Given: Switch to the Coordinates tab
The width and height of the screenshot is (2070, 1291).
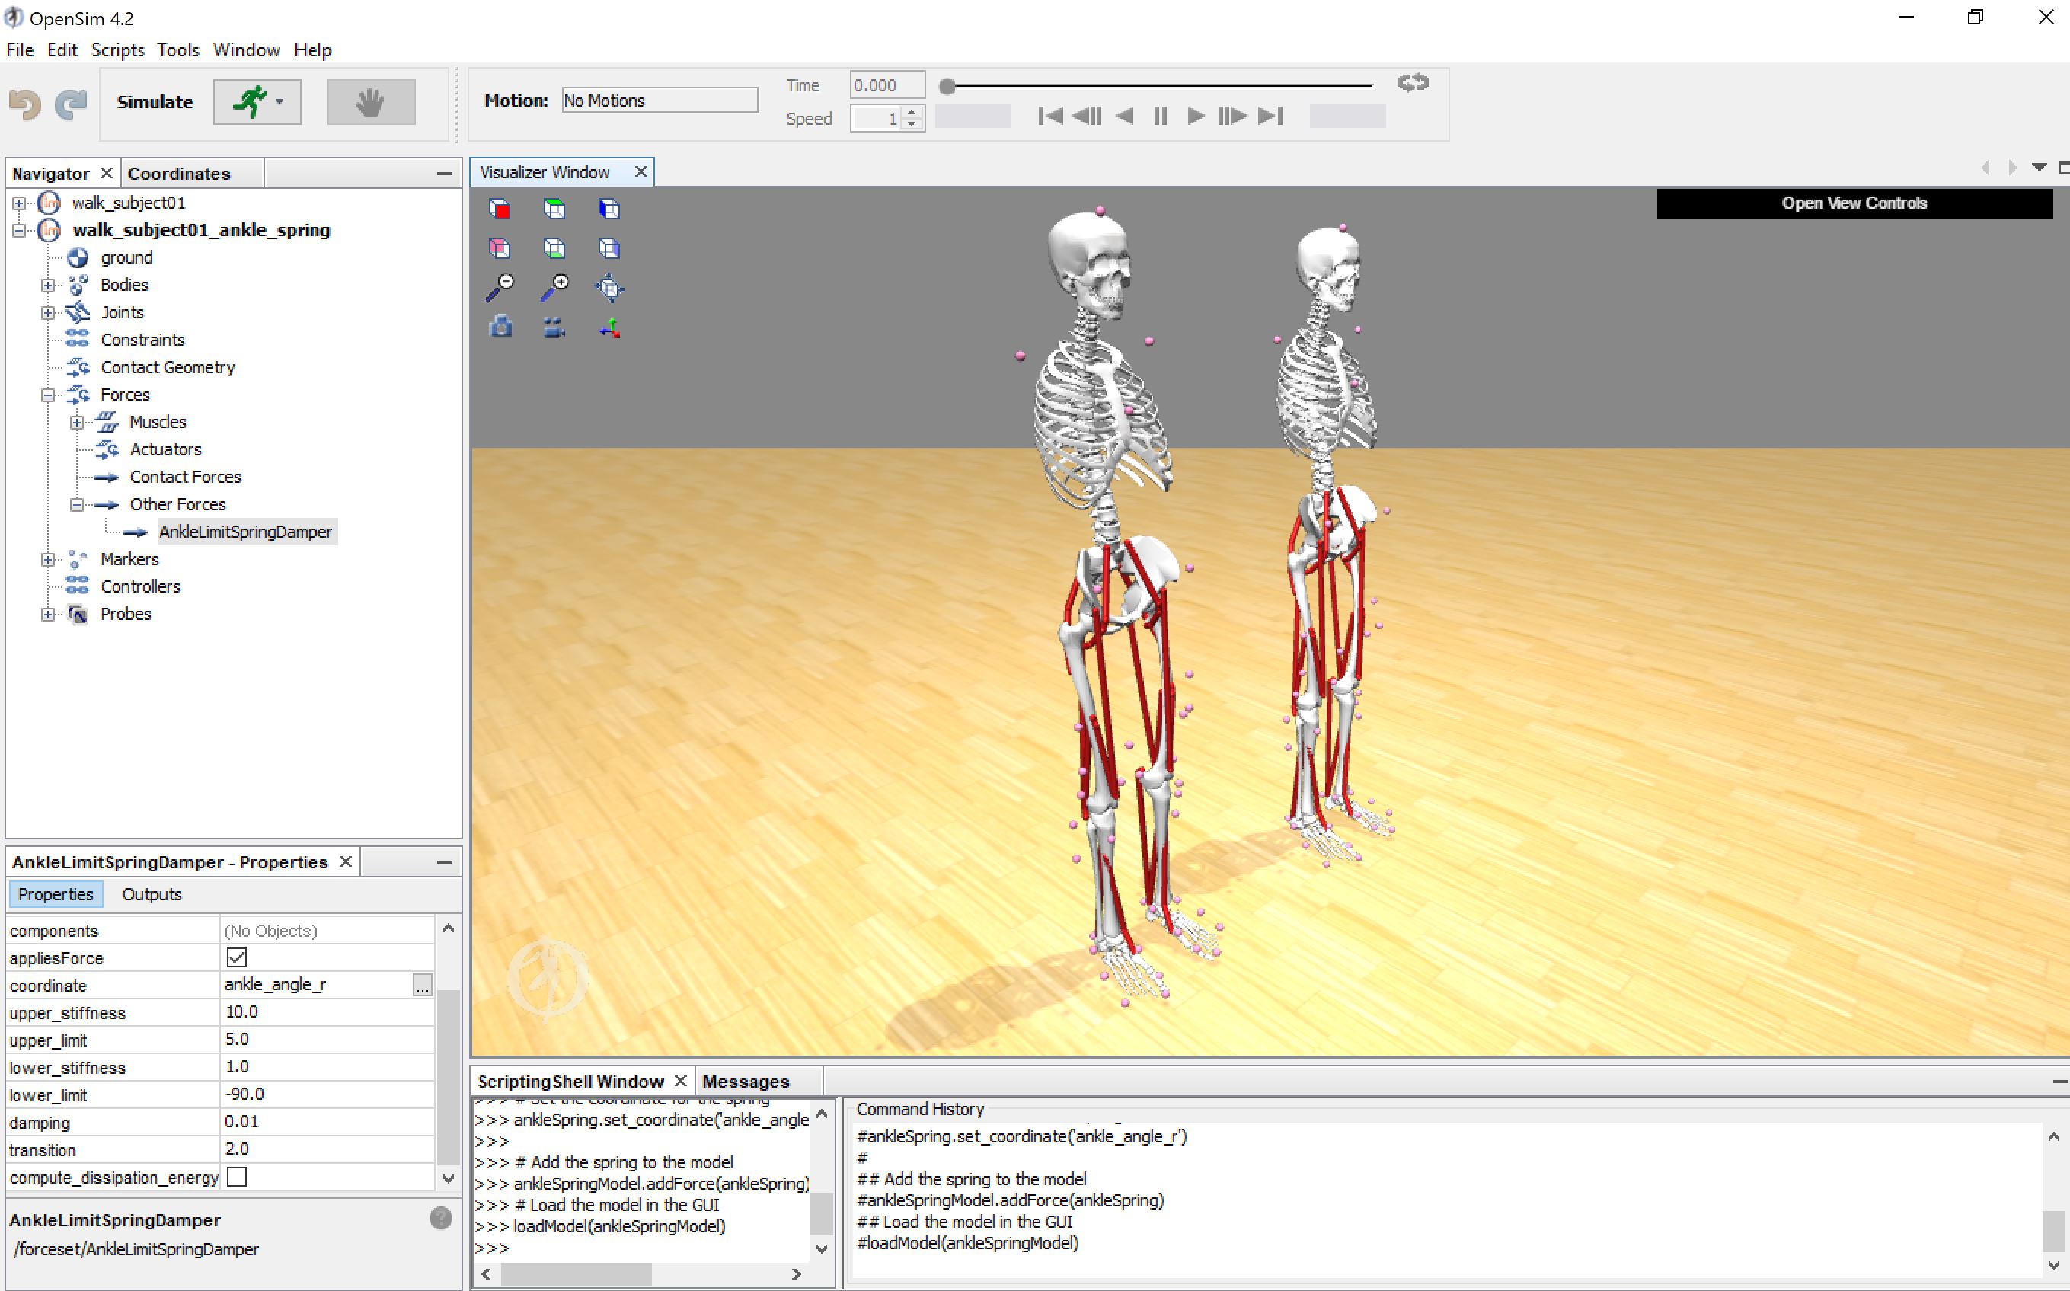Looking at the screenshot, I should point(179,174).
